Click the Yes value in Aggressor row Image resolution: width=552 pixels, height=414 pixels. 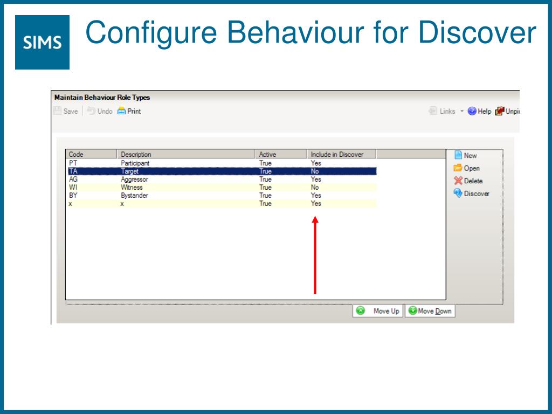316,179
